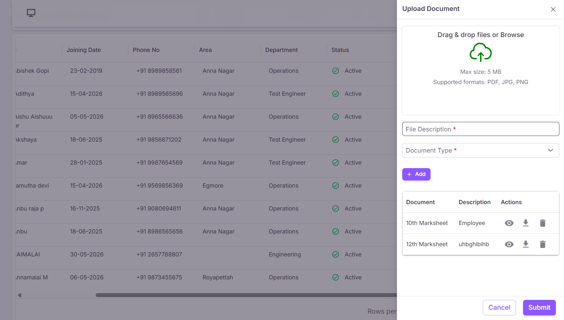Viewport: 564px width, 320px height.
Task: View the 10th Marksheet document
Action: pos(509,223)
